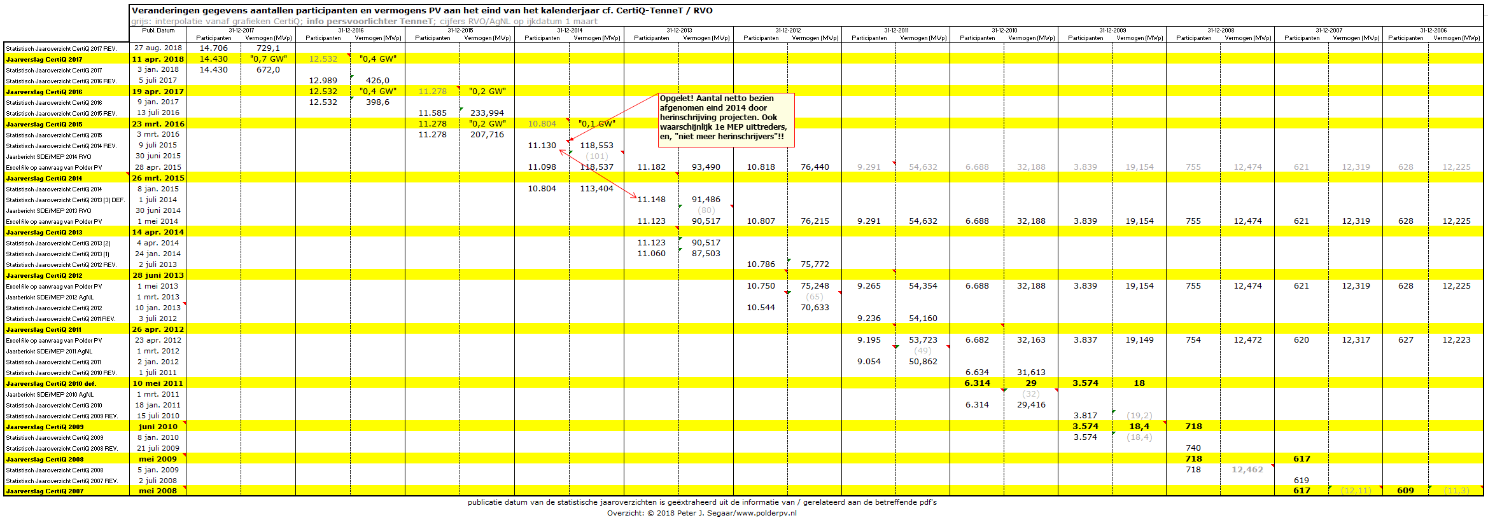
Task: Select the date cell 'mei 2008'
Action: tap(158, 491)
